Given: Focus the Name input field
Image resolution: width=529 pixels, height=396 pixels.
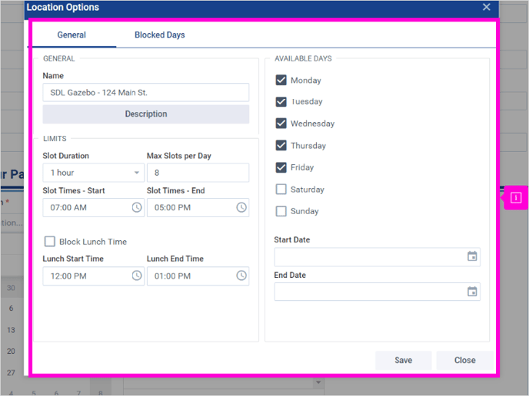Looking at the screenshot, I should coord(146,93).
